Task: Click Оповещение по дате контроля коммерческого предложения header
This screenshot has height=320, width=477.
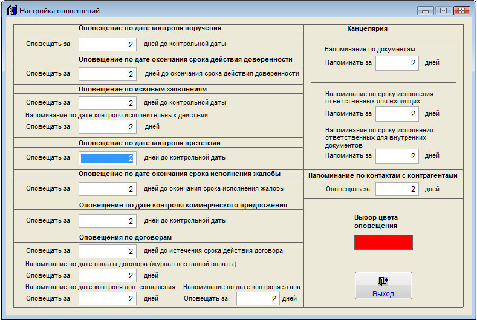Action: click(x=183, y=205)
